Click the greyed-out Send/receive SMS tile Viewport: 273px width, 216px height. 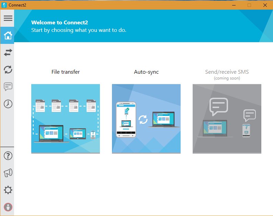pos(227,119)
